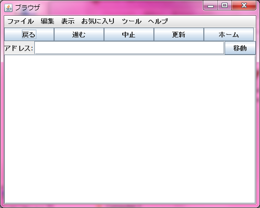Close the ブラウザ window
Viewport: 260px width, 208px height.
click(244, 6)
